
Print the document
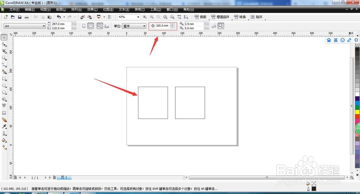[27, 17]
